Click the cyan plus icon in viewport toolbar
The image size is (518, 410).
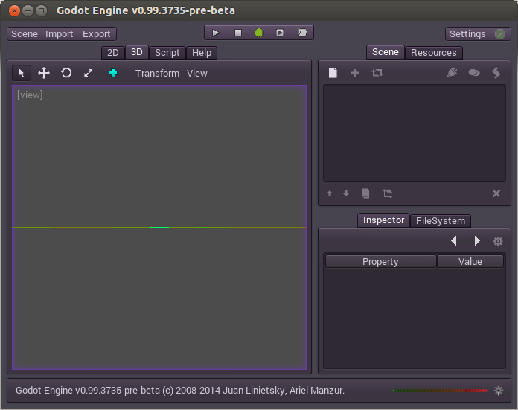[113, 73]
